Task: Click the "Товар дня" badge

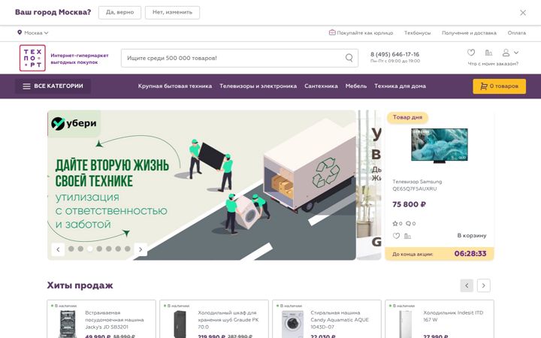Action: [407, 117]
